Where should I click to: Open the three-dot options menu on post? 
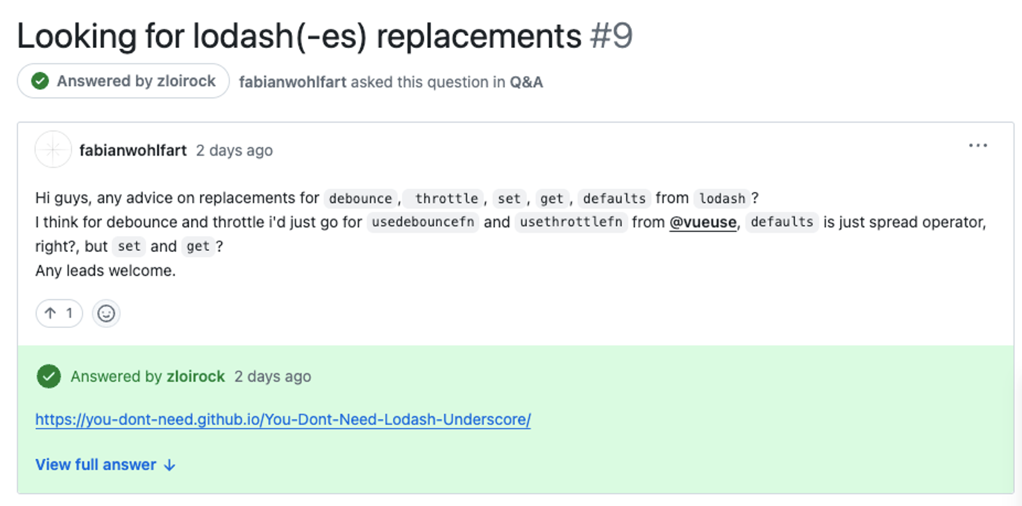[978, 145]
